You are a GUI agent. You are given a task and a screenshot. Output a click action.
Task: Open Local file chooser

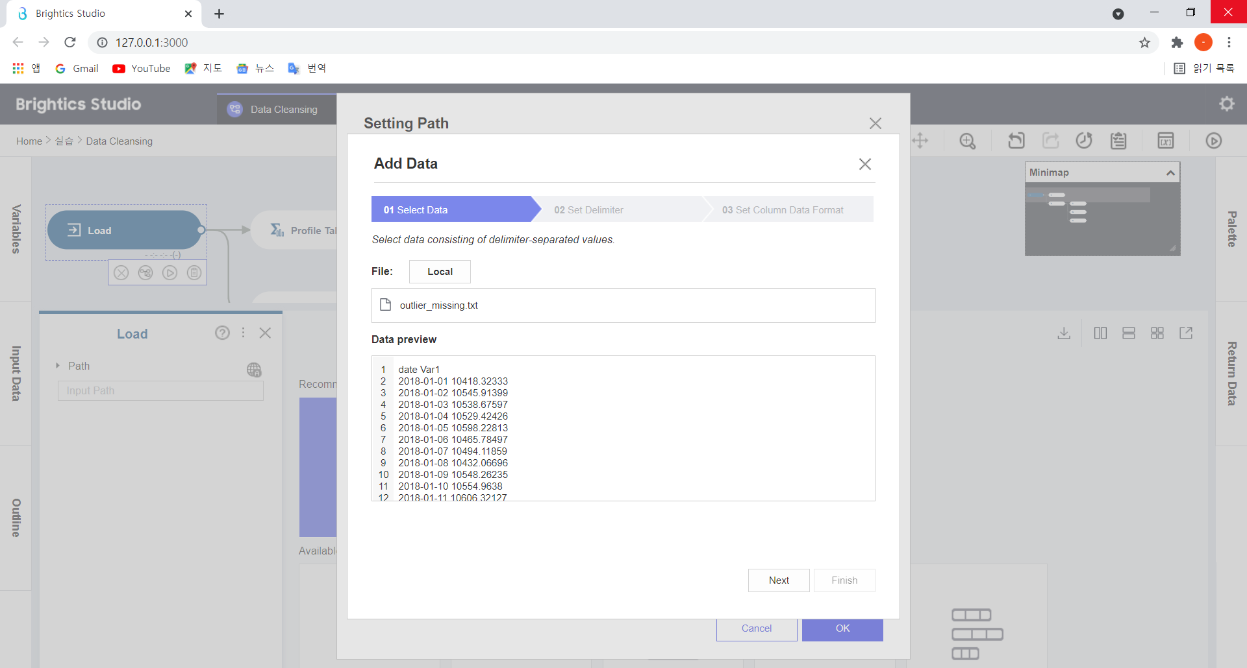point(440,272)
